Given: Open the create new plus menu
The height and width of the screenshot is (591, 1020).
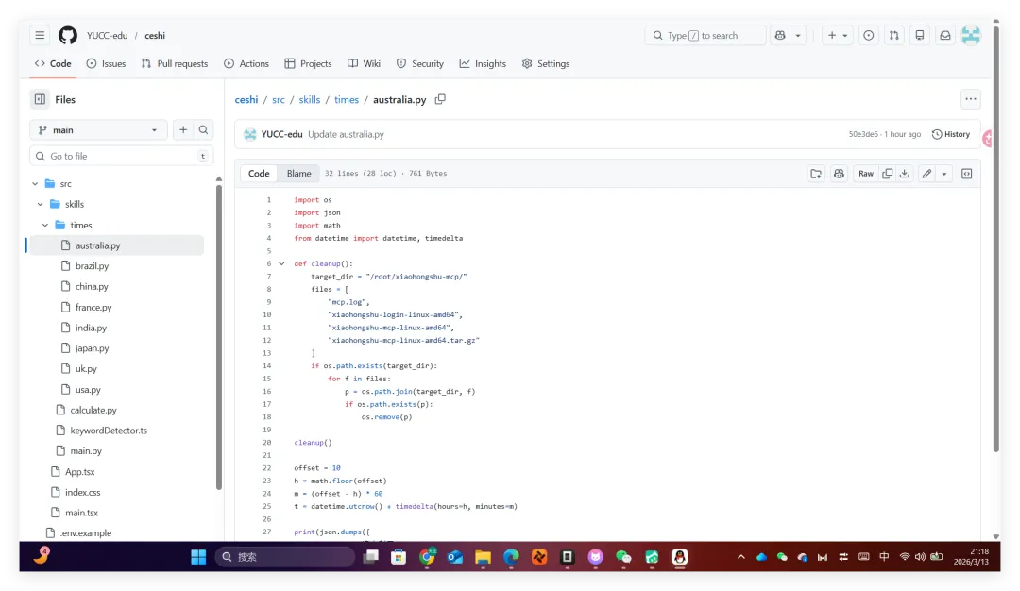Looking at the screenshot, I should 837,35.
